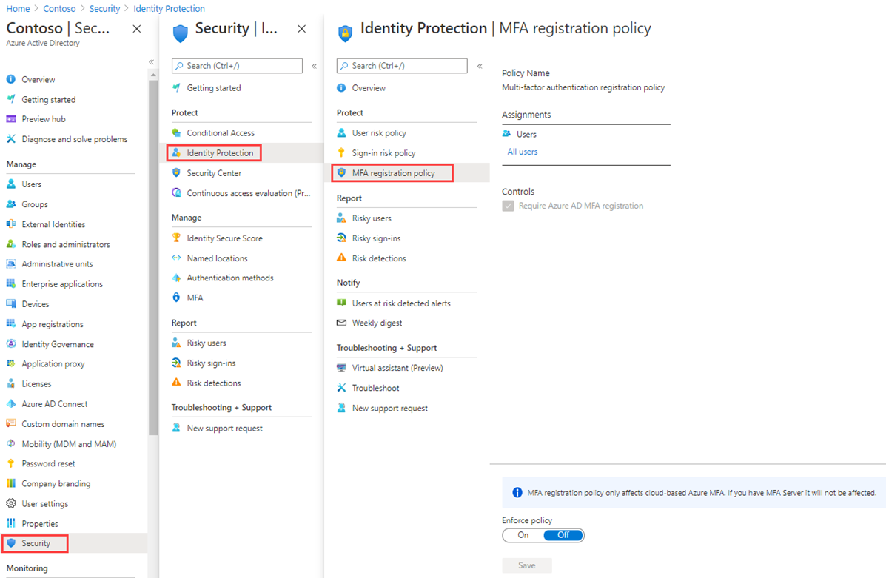
Task: Toggle Enforce policy to On
Action: [523, 535]
